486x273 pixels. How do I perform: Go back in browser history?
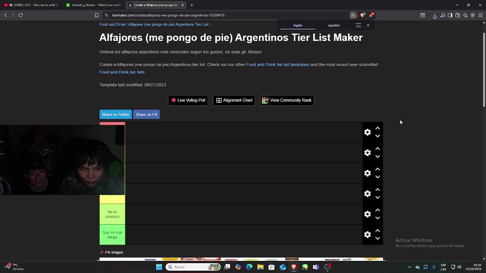point(5,15)
